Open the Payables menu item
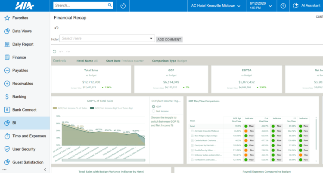The width and height of the screenshot is (323, 173). [x=25, y=71]
